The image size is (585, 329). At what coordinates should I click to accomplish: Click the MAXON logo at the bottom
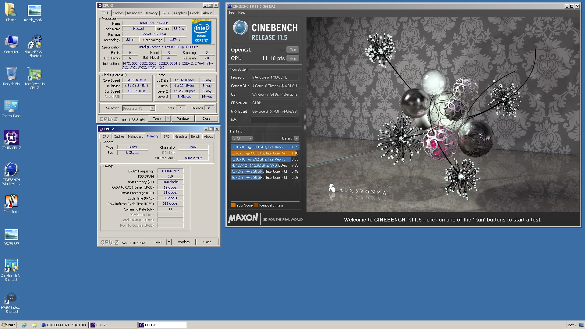tap(243, 218)
